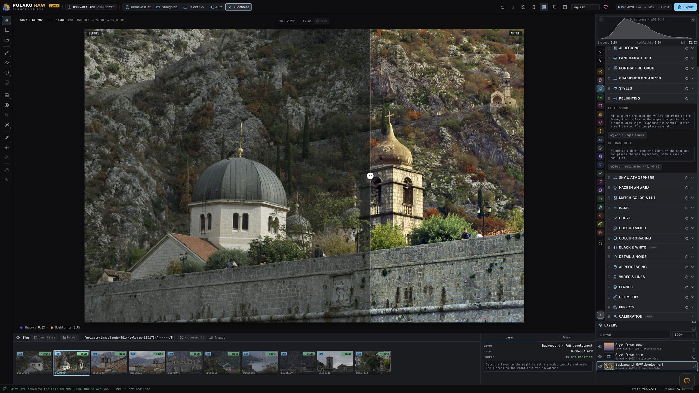Toggle the AI denoise button

tap(238, 7)
